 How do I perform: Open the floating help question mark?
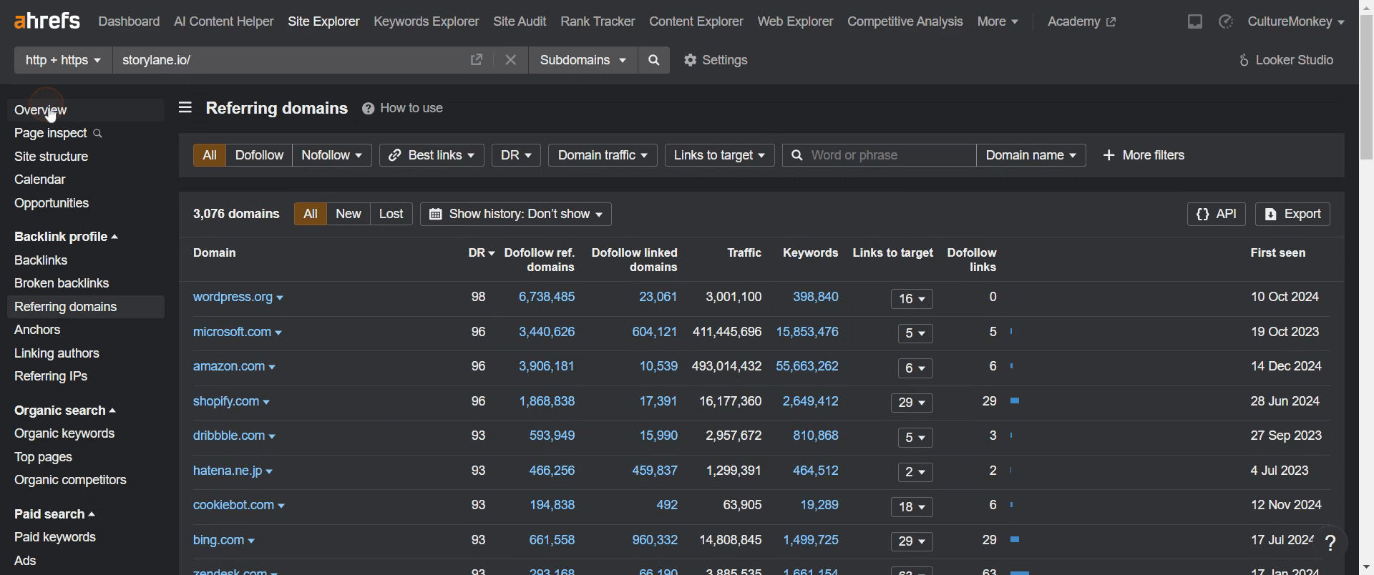1330,543
